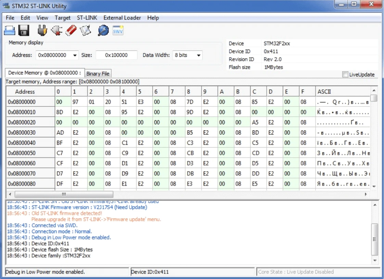Click the Full chip erase eraser icon
The height and width of the screenshot is (279, 384).
click(x=71, y=30)
